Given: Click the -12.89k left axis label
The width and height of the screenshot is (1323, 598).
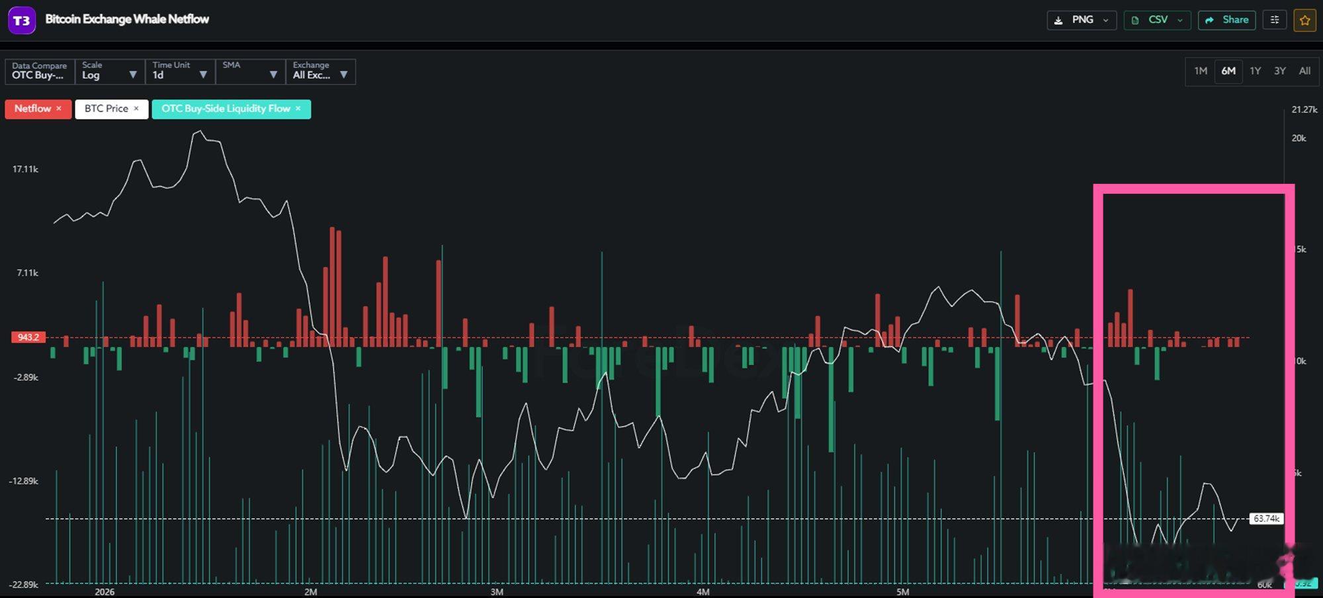Looking at the screenshot, I should 24,481.
